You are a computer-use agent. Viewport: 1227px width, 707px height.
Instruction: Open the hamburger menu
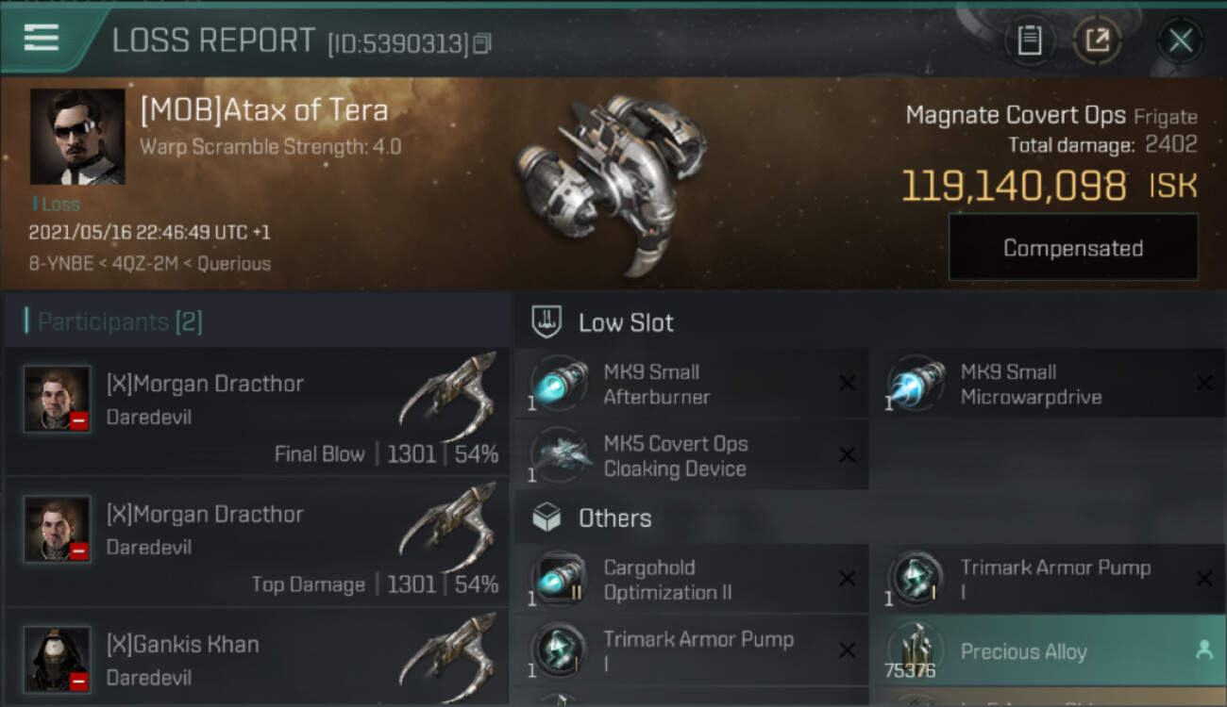click(42, 38)
